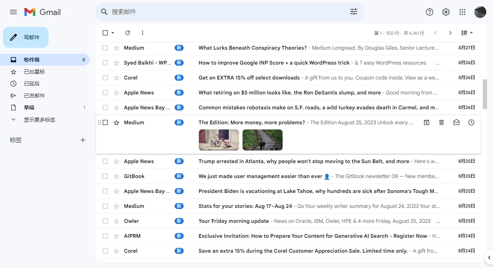
Task: Open the 收件箱 inbox folder
Action: point(45,60)
